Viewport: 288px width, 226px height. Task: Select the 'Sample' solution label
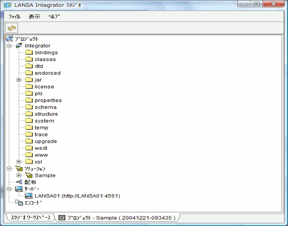[x=45, y=175]
